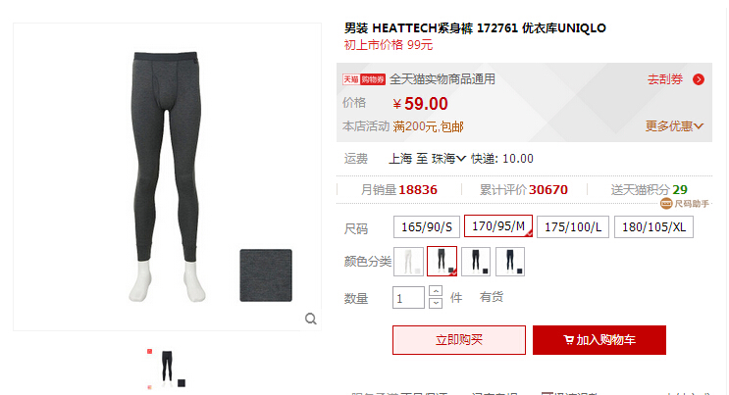Click the magnifier zoom icon on product image
Screen dimensions: 729x395
tap(311, 319)
